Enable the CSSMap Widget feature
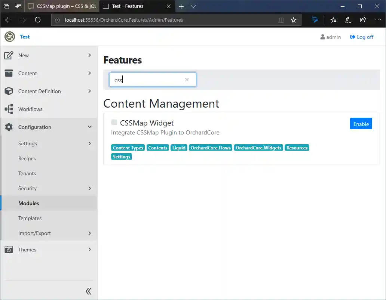 pos(361,124)
